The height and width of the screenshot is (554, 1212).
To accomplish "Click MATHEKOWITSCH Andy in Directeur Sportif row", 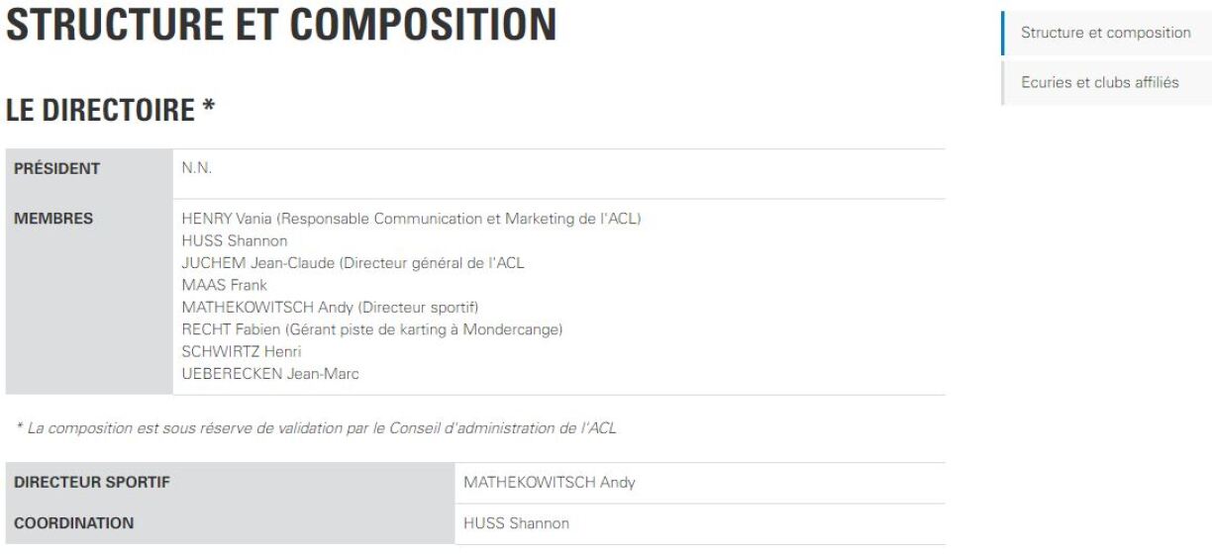I will (549, 483).
